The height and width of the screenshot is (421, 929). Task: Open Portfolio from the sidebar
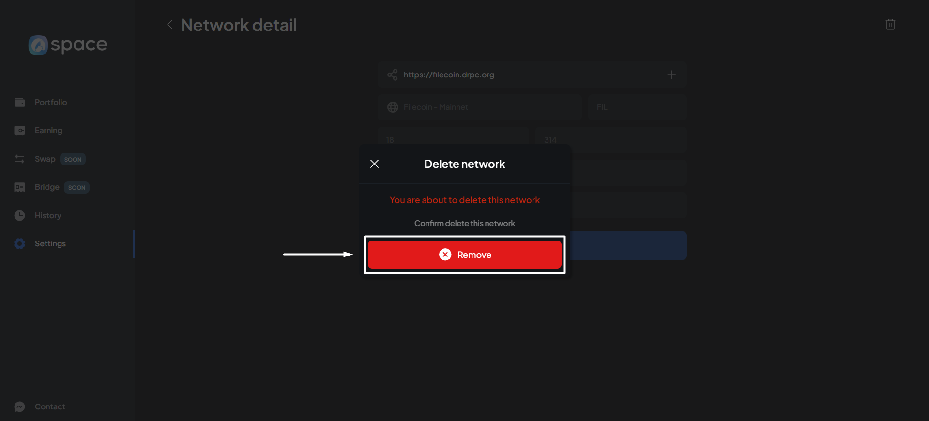click(x=50, y=102)
